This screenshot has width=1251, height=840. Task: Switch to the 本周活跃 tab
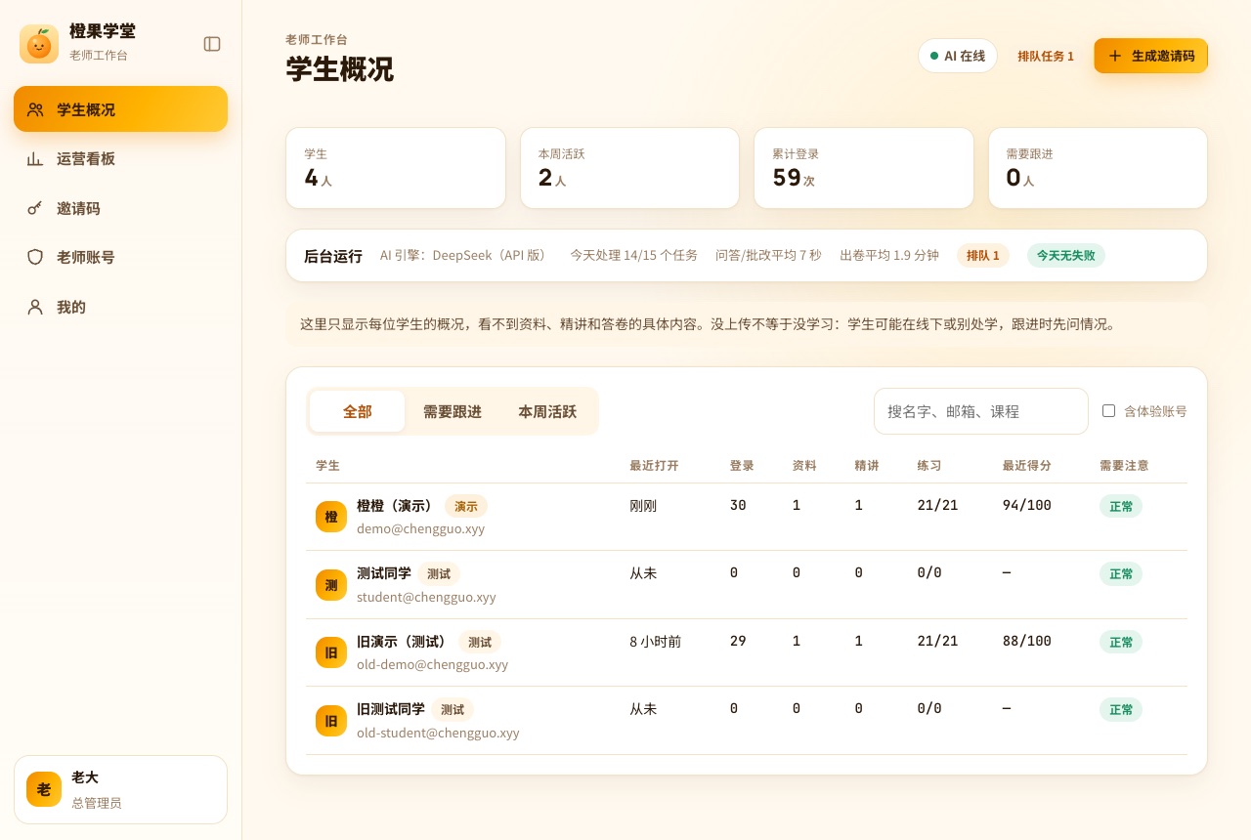point(547,411)
